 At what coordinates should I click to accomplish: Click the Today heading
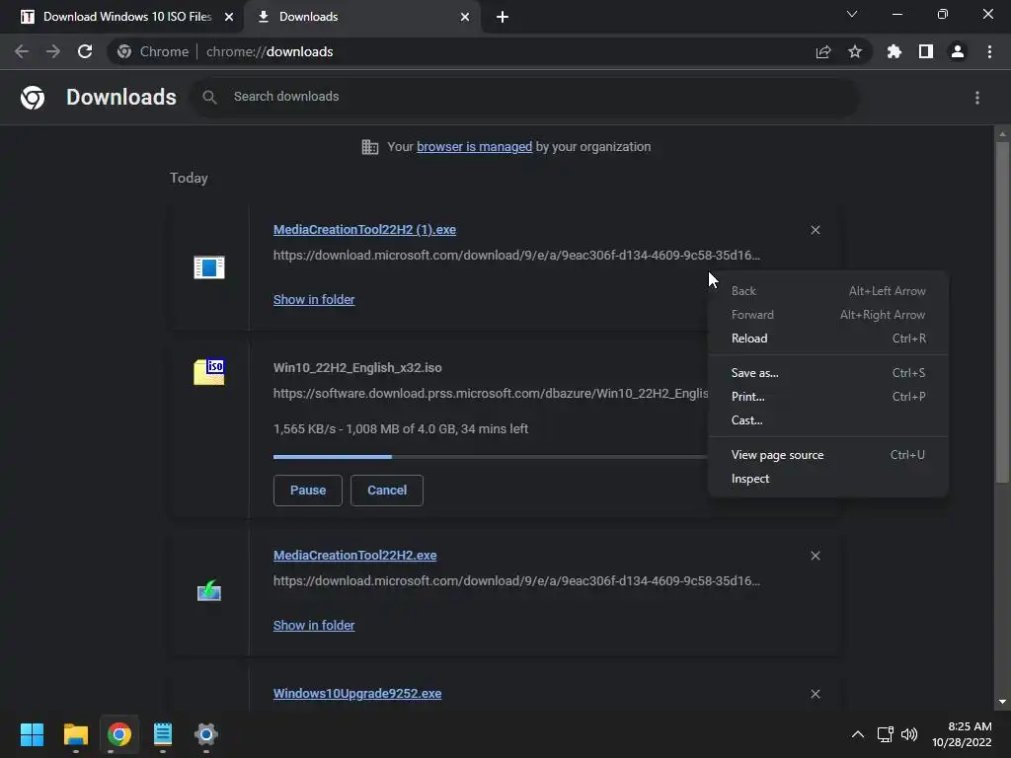click(x=189, y=178)
